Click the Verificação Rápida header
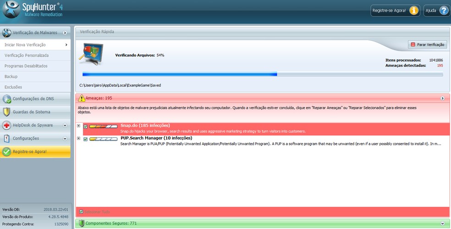The height and width of the screenshot is (229, 451). pos(263,32)
